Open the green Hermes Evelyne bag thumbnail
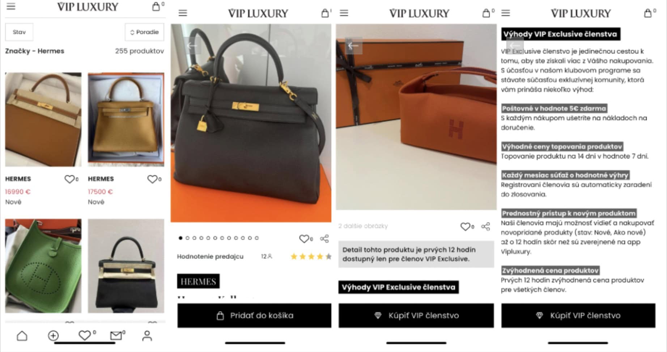Screen dimensions: 667x352 [43, 266]
